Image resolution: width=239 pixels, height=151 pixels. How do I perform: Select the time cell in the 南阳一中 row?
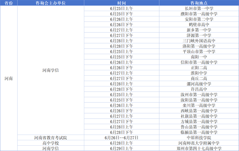[122, 57]
